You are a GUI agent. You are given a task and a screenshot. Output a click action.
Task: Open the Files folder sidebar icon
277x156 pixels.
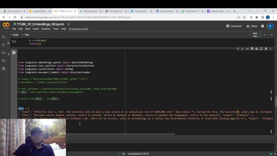[3, 61]
